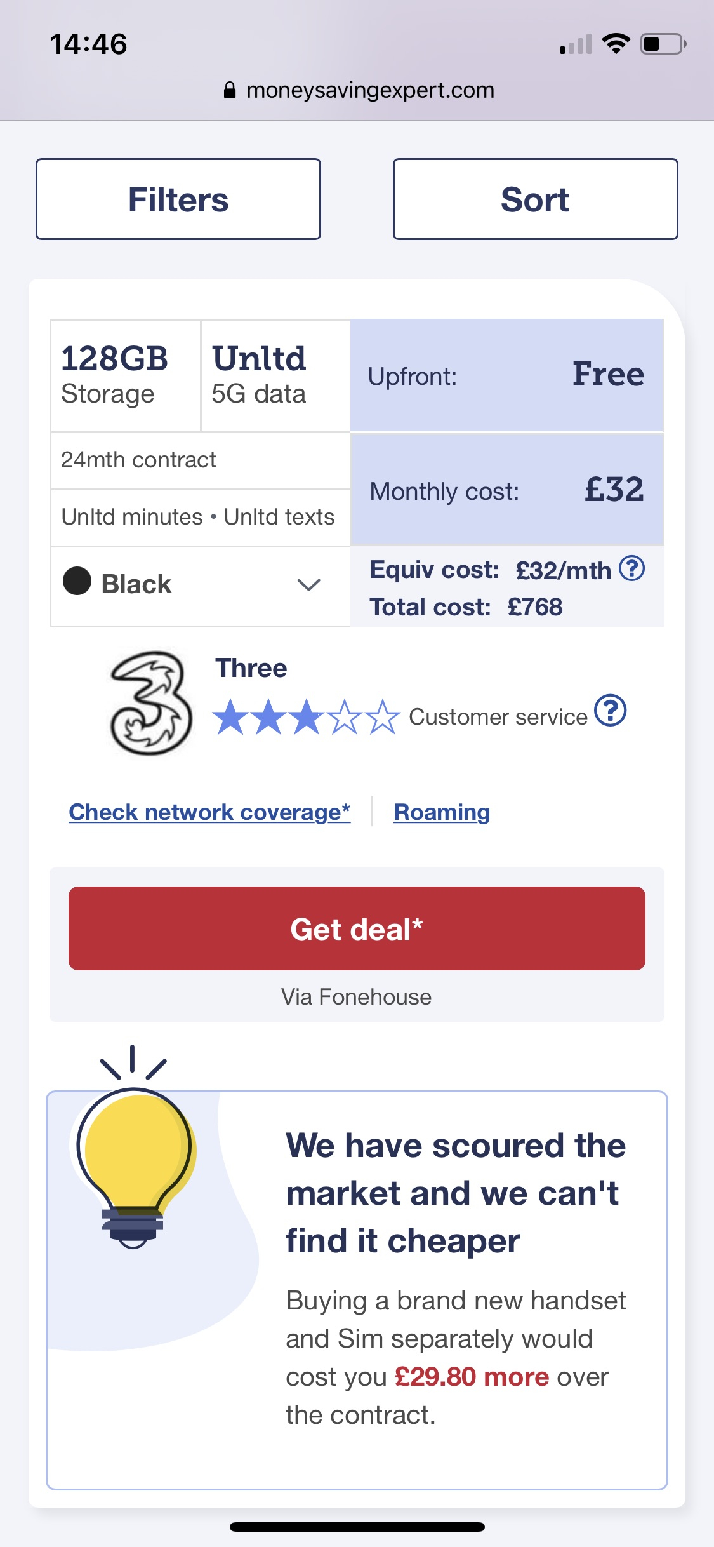714x1547 pixels.
Task: Tap the padlock icon beside the URL
Action: tap(230, 90)
